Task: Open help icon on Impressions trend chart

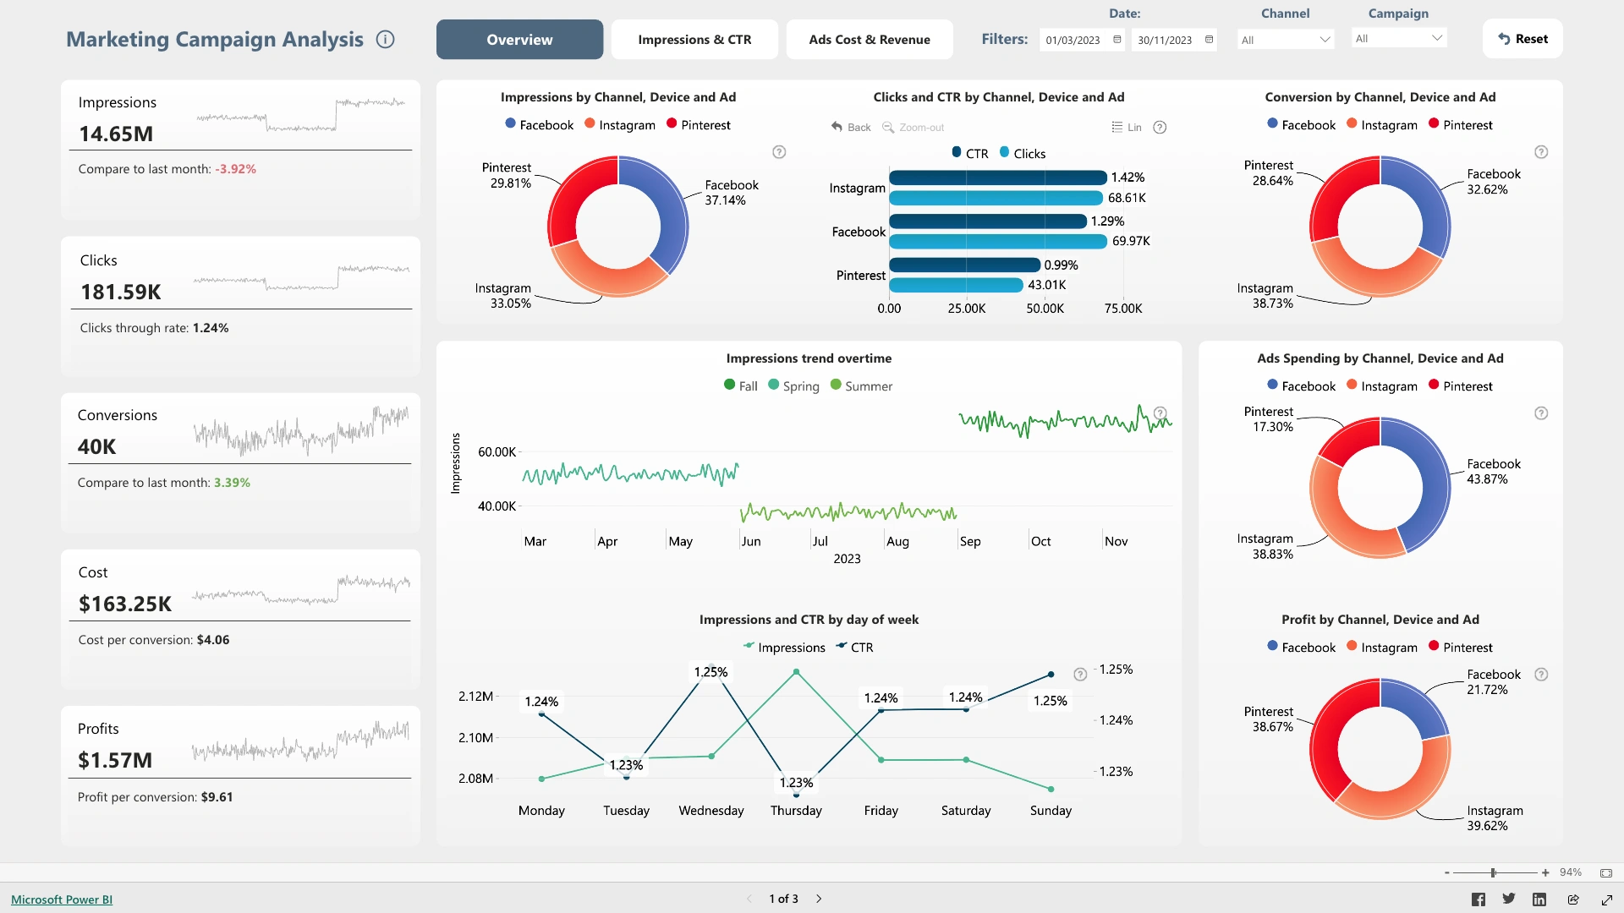Action: [1160, 413]
